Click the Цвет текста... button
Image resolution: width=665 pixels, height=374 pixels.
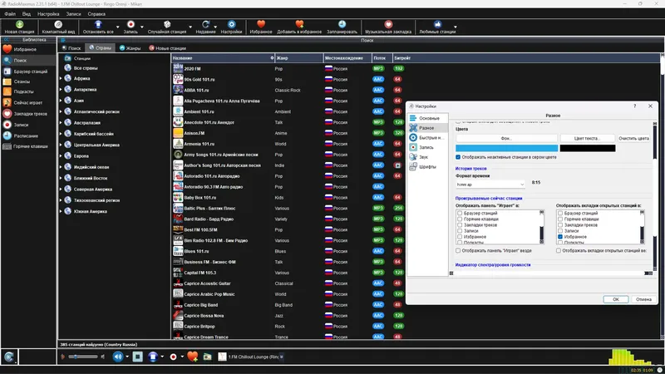pos(587,138)
